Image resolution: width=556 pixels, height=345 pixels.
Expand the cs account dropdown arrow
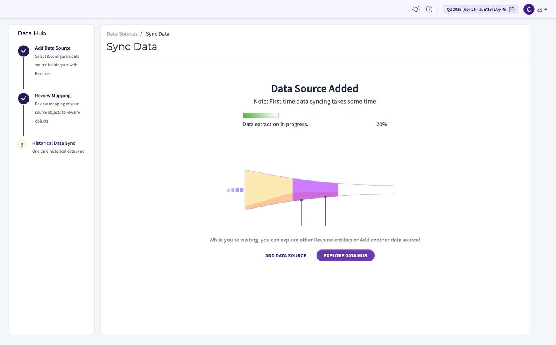[x=546, y=10]
